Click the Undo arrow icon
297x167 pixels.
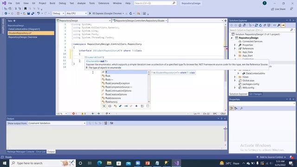[39, 13]
